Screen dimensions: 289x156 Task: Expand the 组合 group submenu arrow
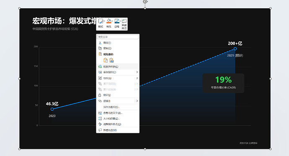pyautogui.click(x=137, y=78)
